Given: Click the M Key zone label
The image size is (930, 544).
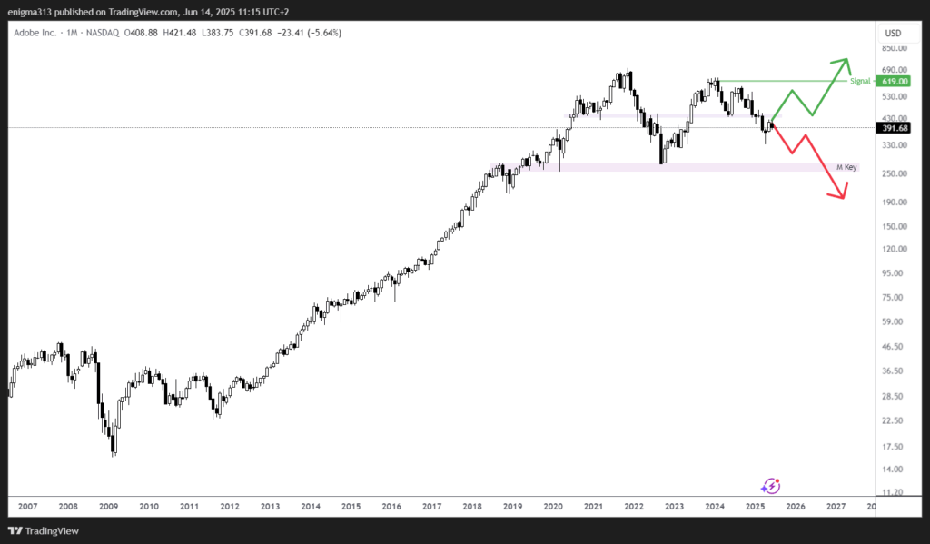Looking at the screenshot, I should [x=846, y=167].
